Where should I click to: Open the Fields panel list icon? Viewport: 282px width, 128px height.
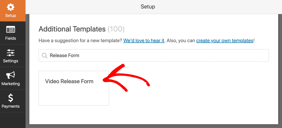click(x=11, y=30)
